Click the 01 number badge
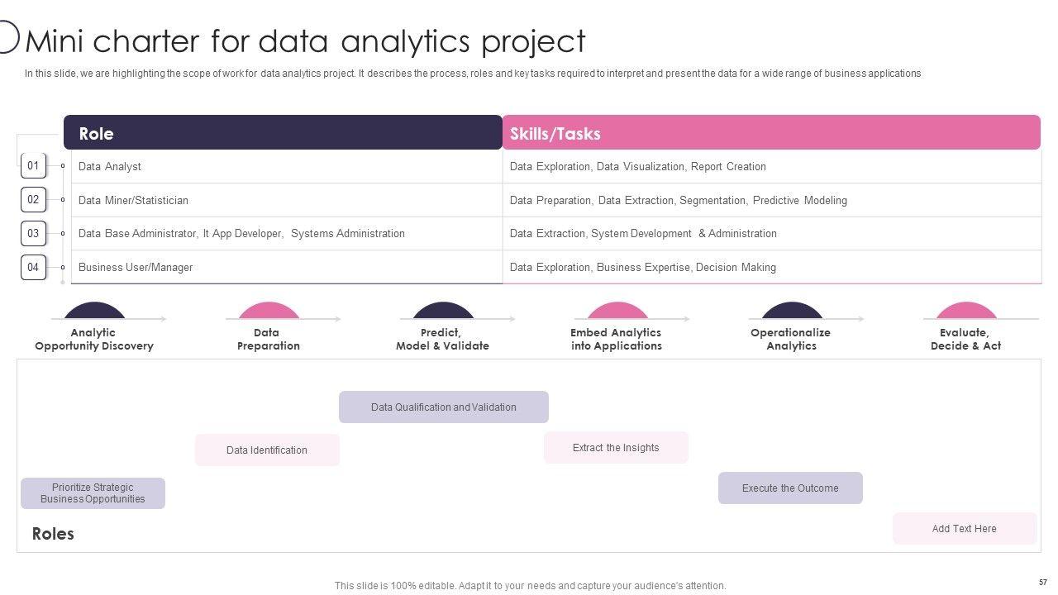This screenshot has width=1058, height=595. point(33,165)
